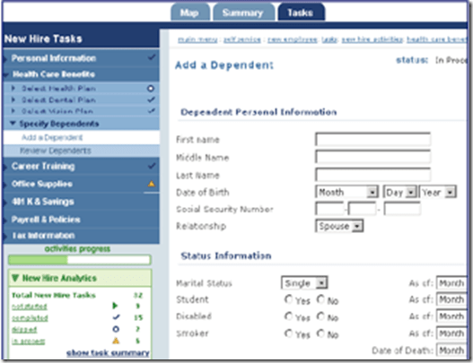
Task: Click the 'new hire activities' breadcrumb link
Action: 372,39
